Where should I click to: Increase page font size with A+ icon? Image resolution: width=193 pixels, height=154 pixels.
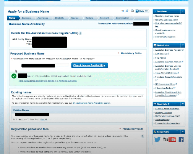(x=128, y=11)
